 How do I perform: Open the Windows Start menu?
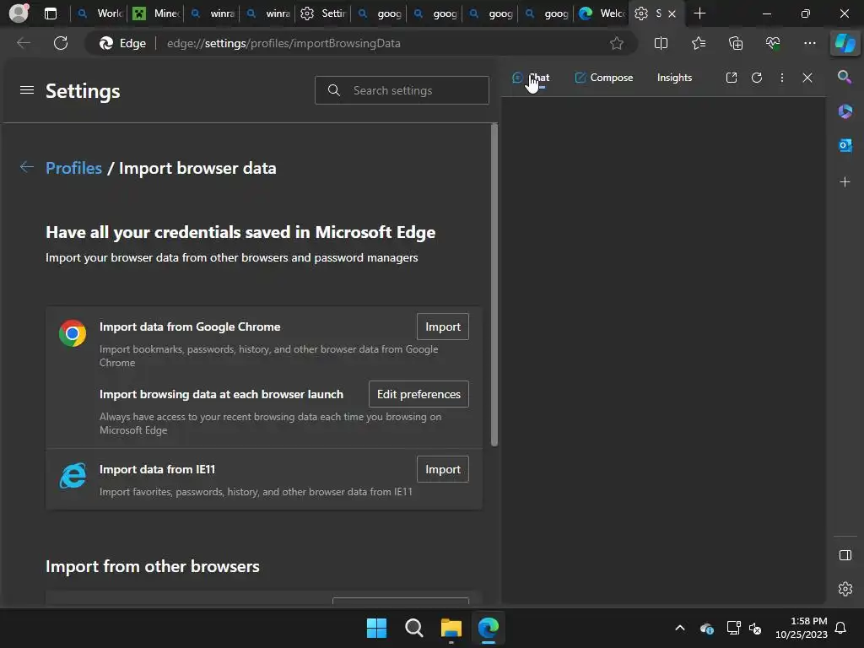377,628
